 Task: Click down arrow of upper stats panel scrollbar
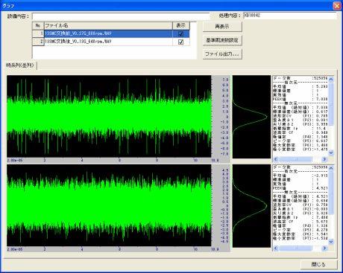click(x=331, y=152)
